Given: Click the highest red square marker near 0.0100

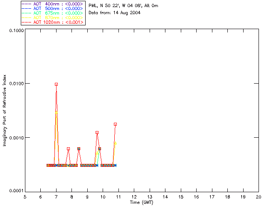Looking at the screenshot, I should pos(57,84).
